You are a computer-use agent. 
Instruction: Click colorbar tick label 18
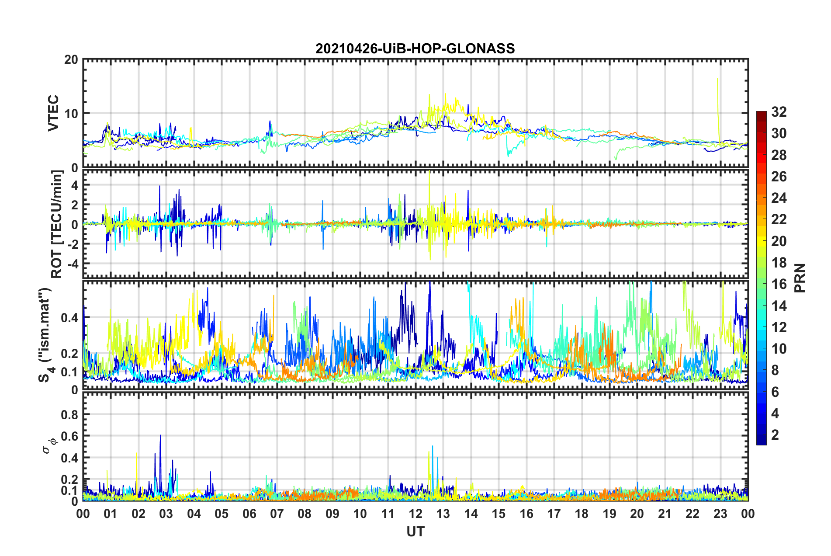click(779, 263)
